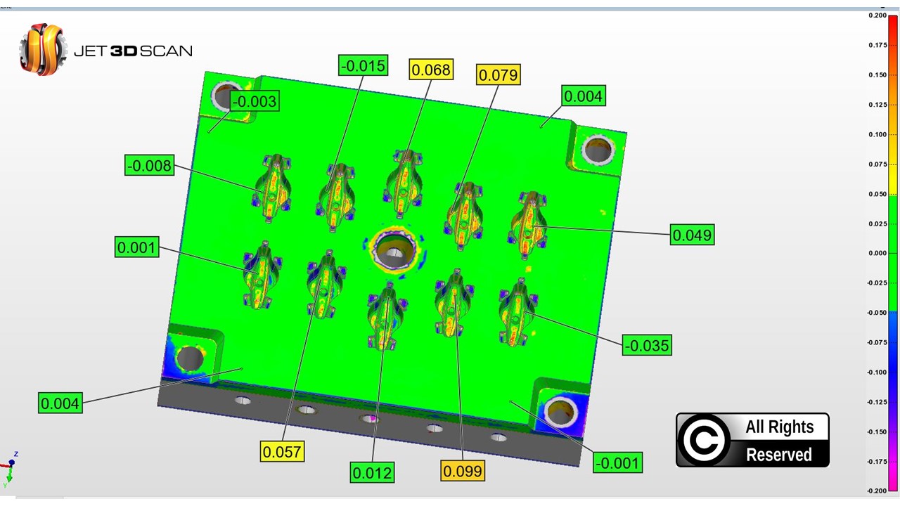This screenshot has width=900, height=506.
Task: Click the -0.003 label near the top-left hole
Action: coord(254,101)
